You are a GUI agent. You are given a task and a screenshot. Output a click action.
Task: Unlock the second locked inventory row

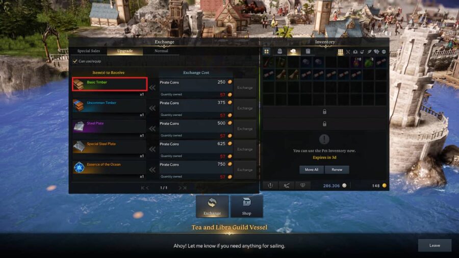324,124
